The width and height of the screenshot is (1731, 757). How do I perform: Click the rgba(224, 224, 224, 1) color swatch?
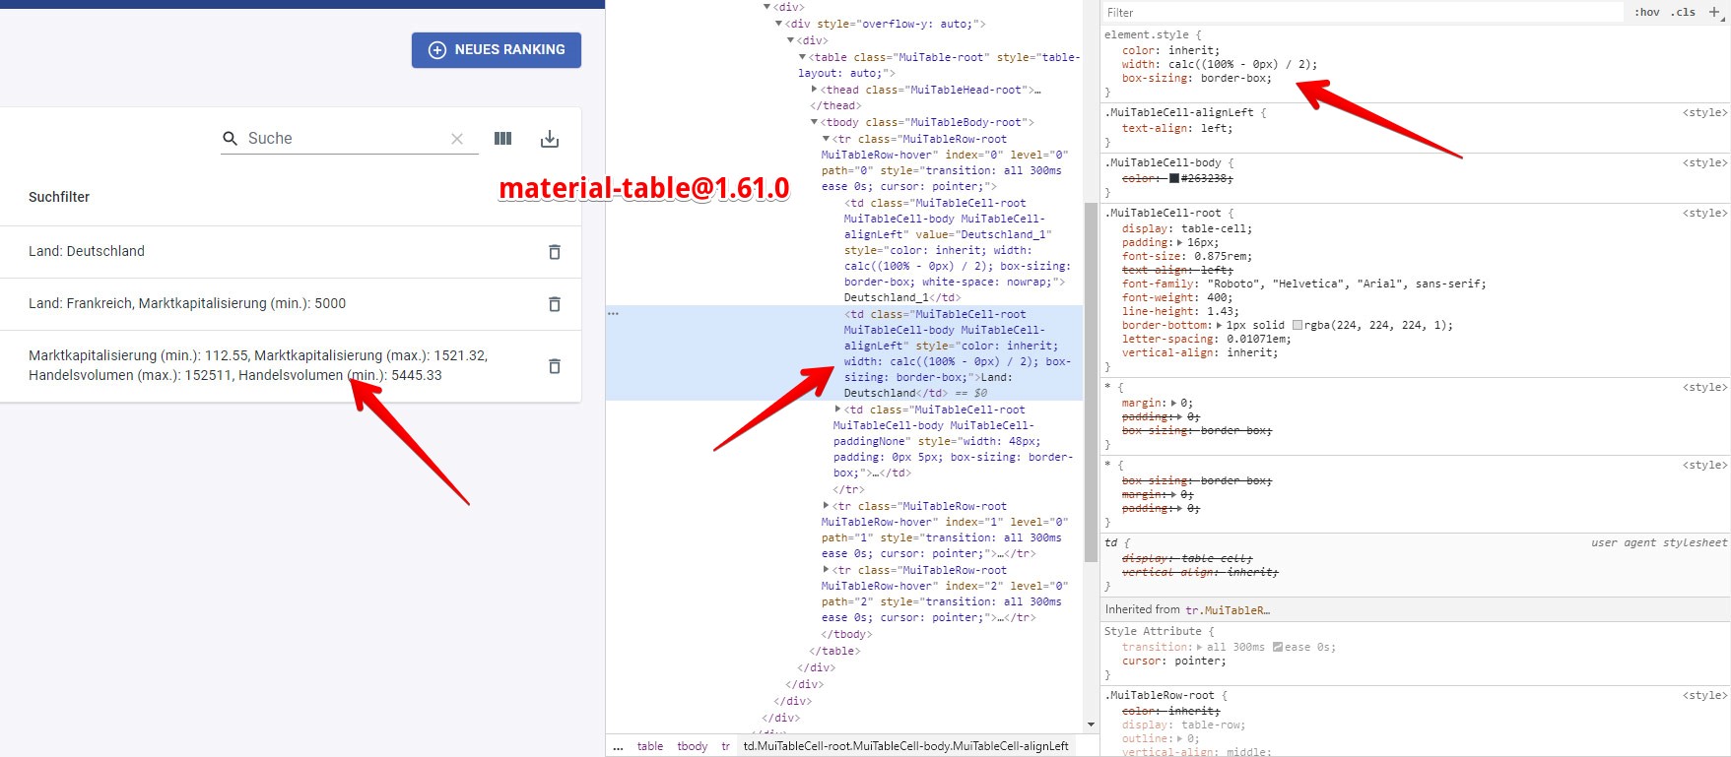(x=1298, y=325)
